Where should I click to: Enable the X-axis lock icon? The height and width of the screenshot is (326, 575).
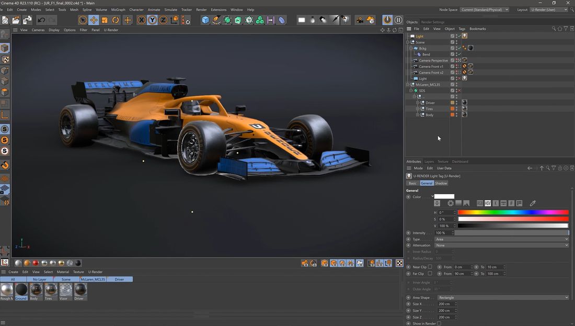point(141,20)
